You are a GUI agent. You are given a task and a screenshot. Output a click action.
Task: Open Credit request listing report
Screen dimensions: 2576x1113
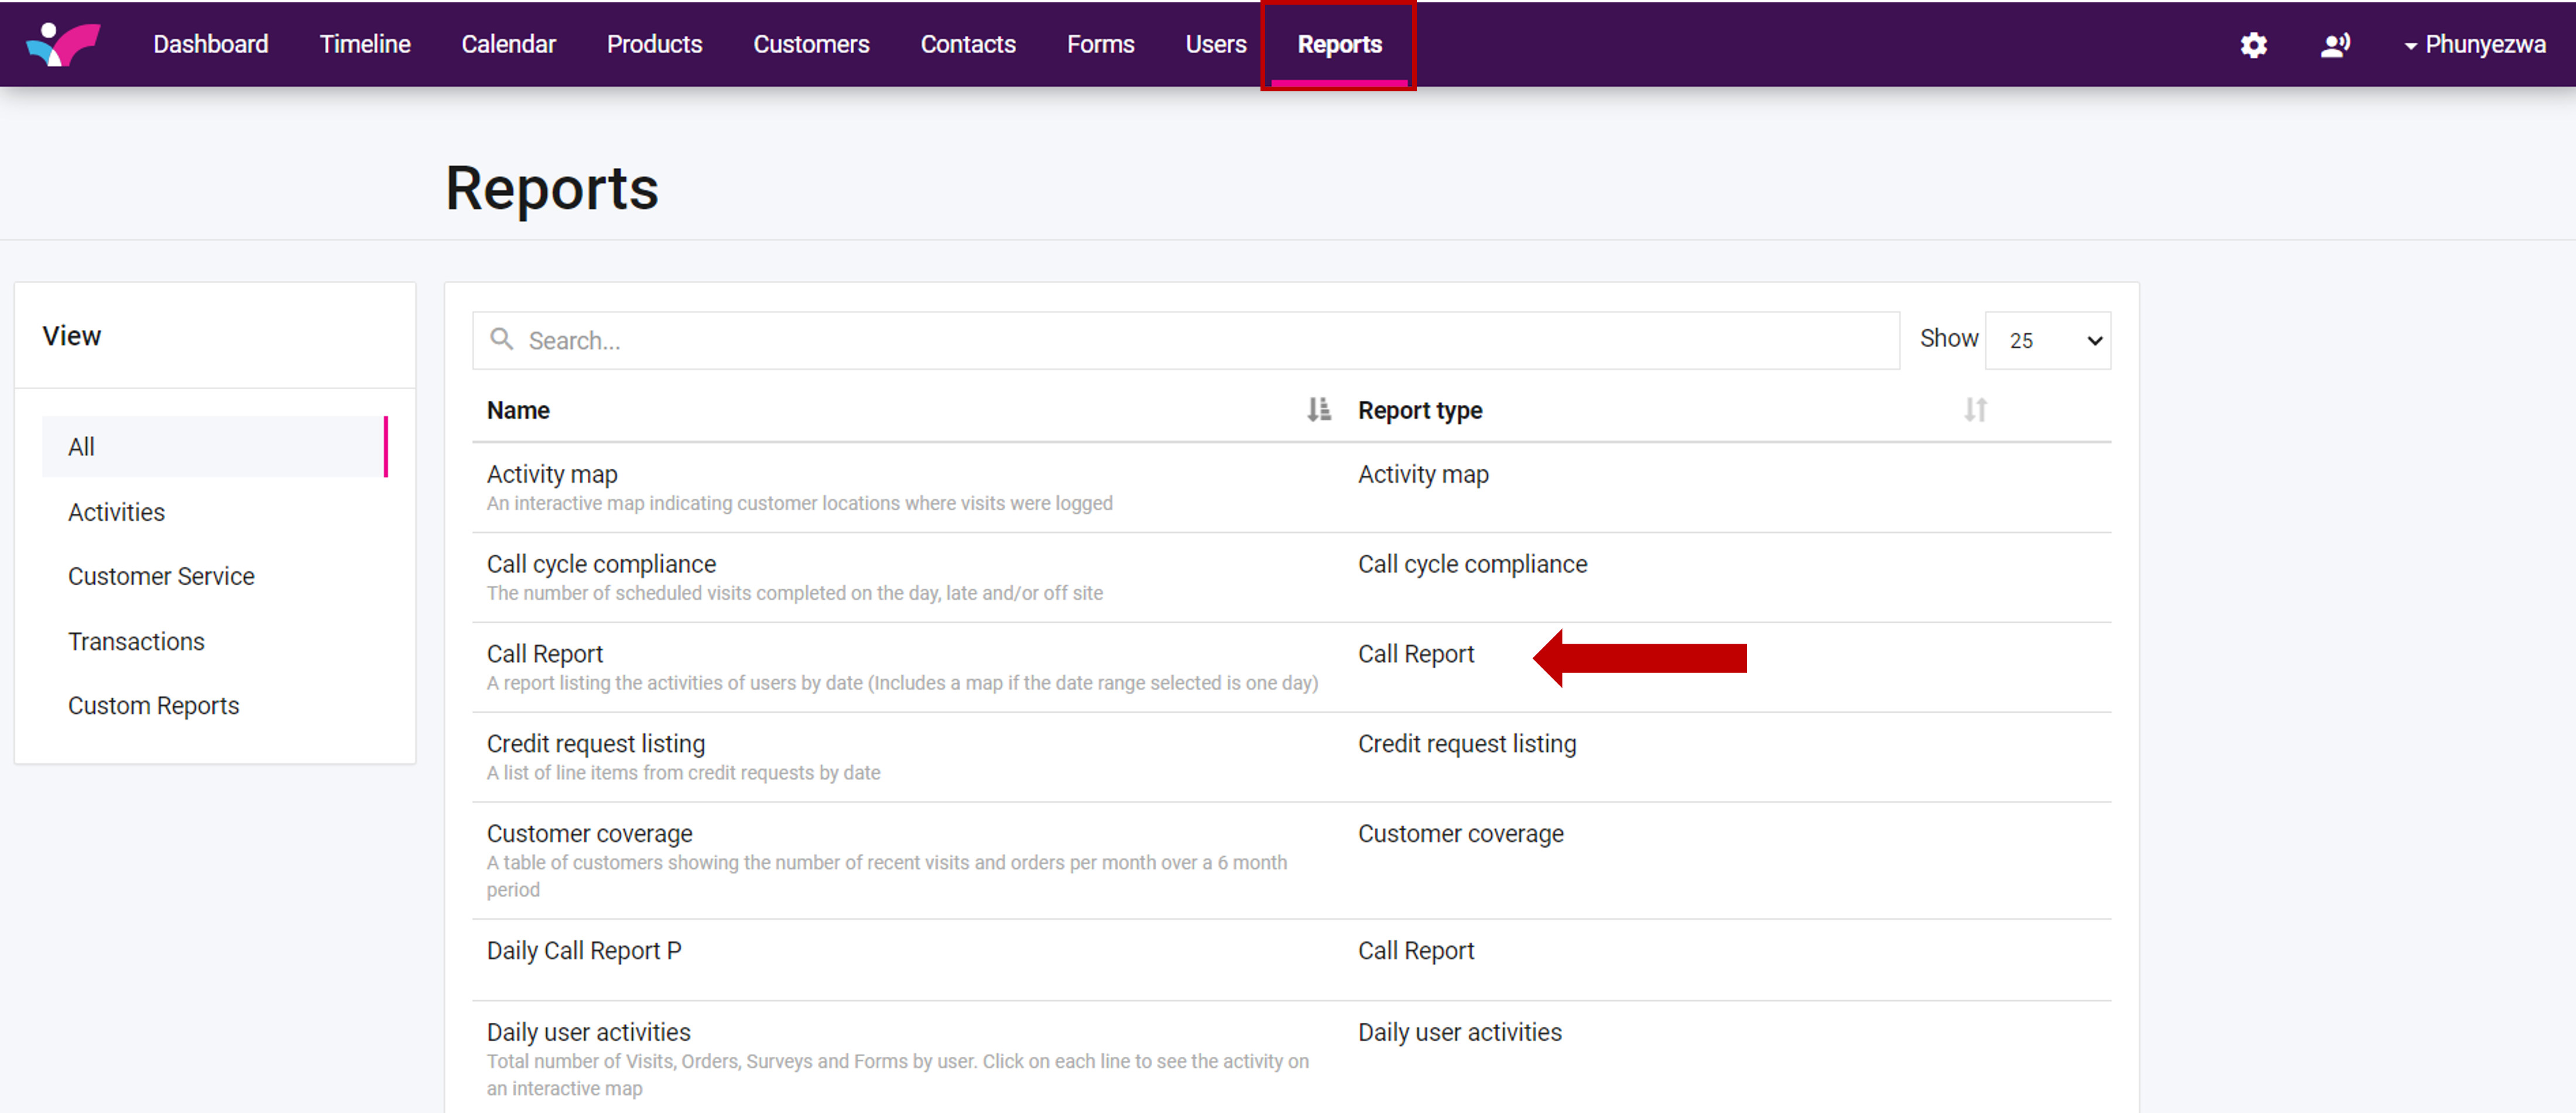pos(595,743)
